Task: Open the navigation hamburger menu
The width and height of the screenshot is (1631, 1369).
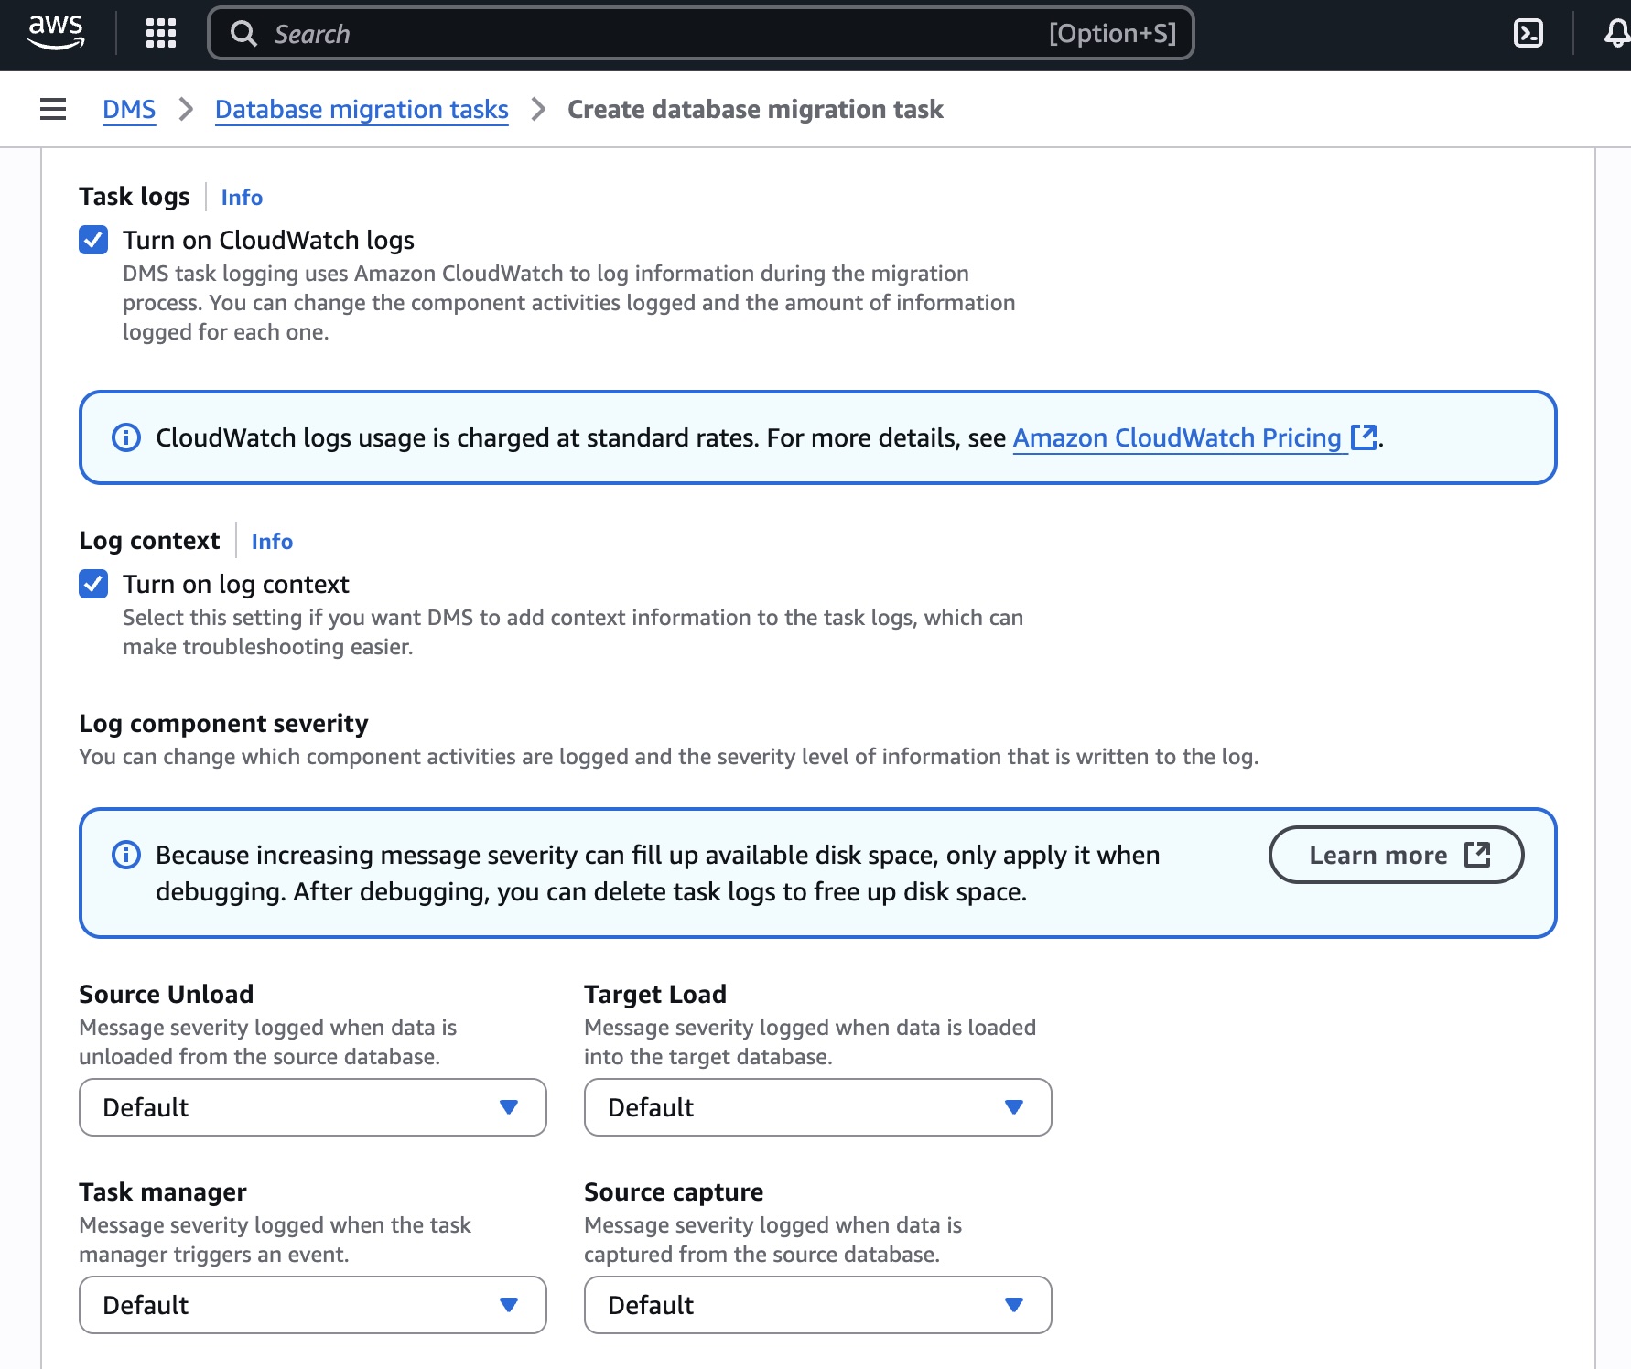Action: point(52,109)
